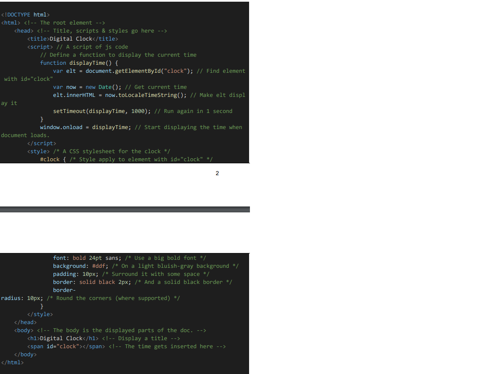
Task: Click the displayTime function name declaration
Action: pyautogui.click(x=87, y=63)
